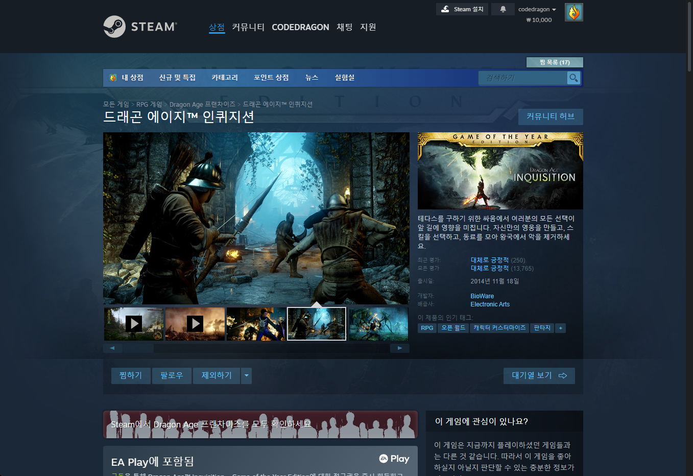Select the fifth screenshot thumbnail with creatures
This screenshot has width=693, height=476.
[378, 324]
